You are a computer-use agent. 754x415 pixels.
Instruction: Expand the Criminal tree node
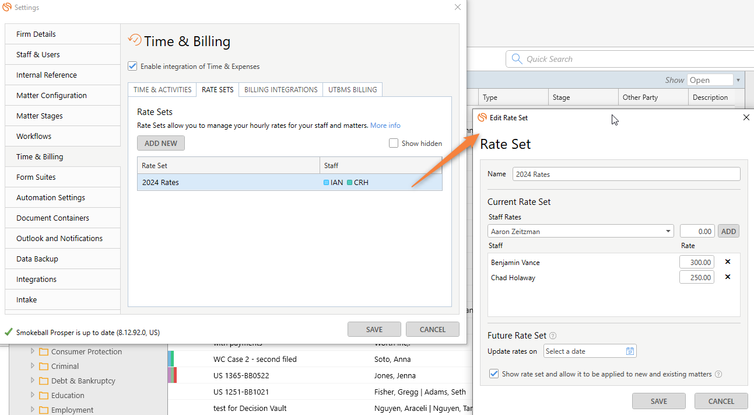click(x=33, y=366)
